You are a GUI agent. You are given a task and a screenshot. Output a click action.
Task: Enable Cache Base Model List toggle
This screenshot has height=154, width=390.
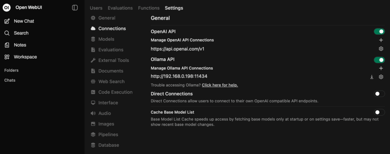pos(379,112)
